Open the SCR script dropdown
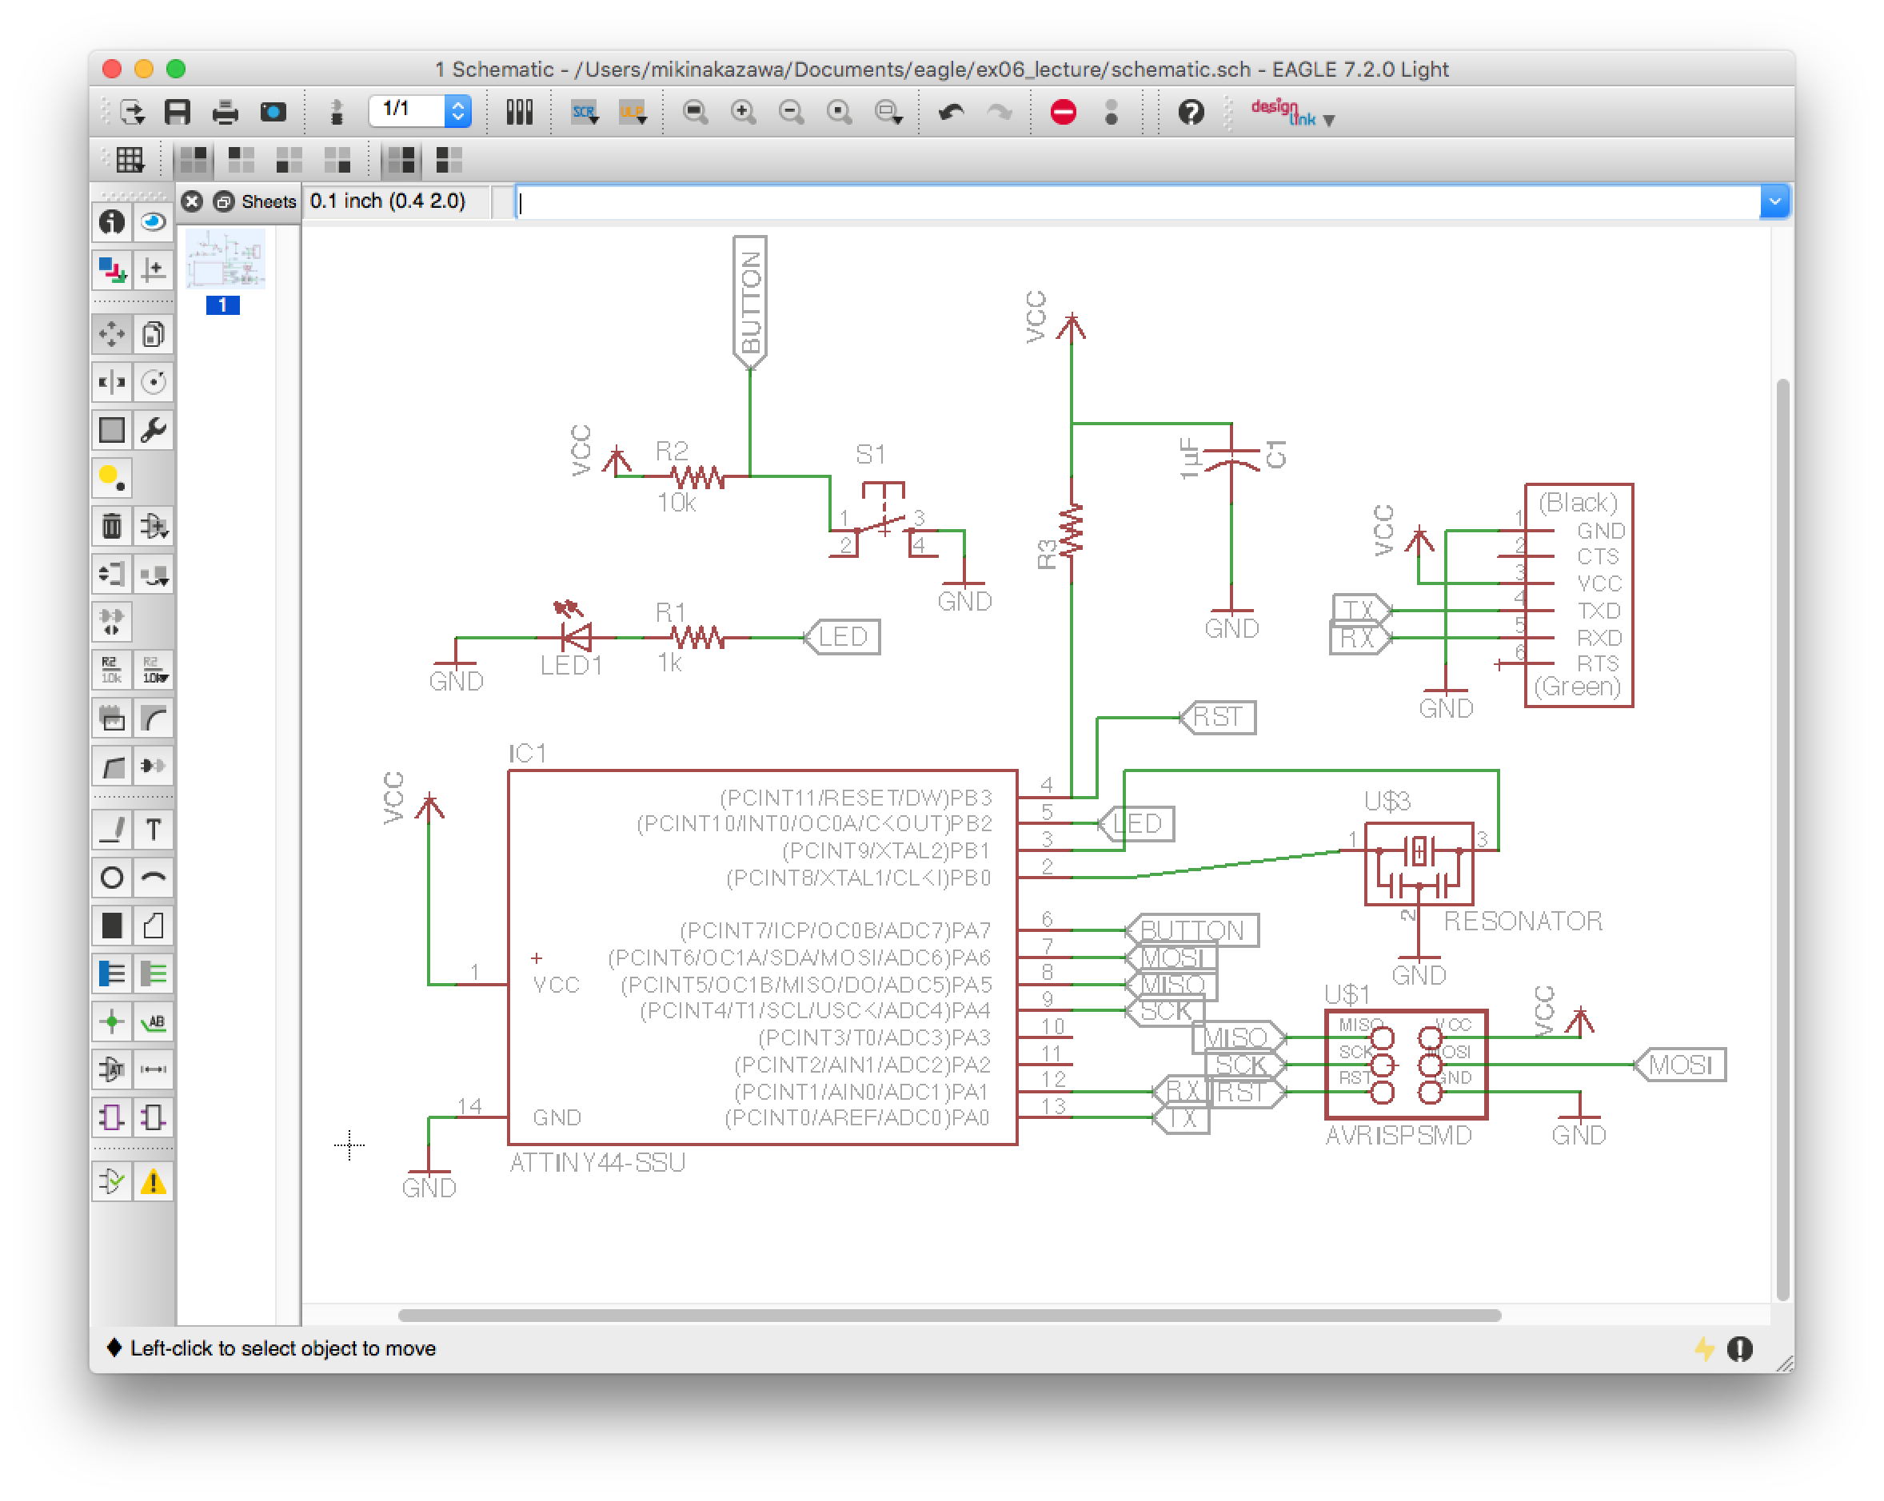This screenshot has width=1884, height=1501. click(x=585, y=112)
